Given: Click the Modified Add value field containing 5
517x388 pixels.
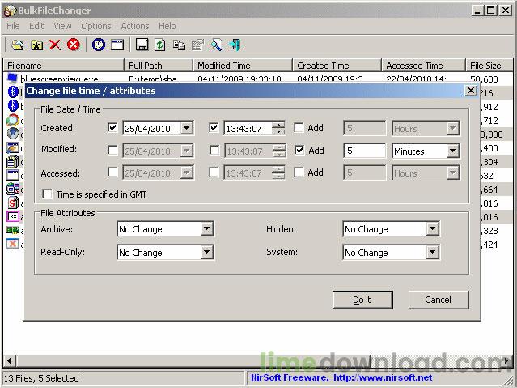Looking at the screenshot, I should tap(364, 151).
